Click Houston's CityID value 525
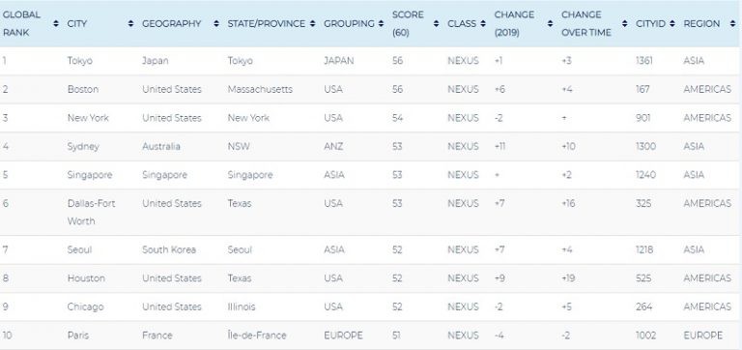 pyautogui.click(x=643, y=278)
